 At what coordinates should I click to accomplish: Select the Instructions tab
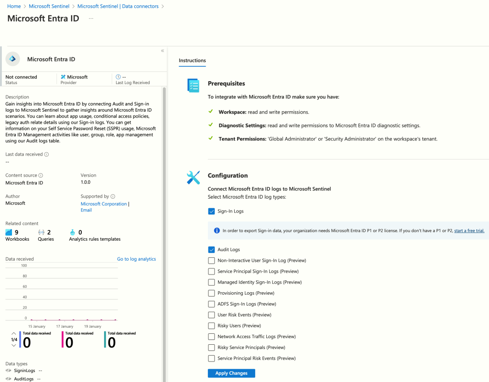tap(192, 61)
